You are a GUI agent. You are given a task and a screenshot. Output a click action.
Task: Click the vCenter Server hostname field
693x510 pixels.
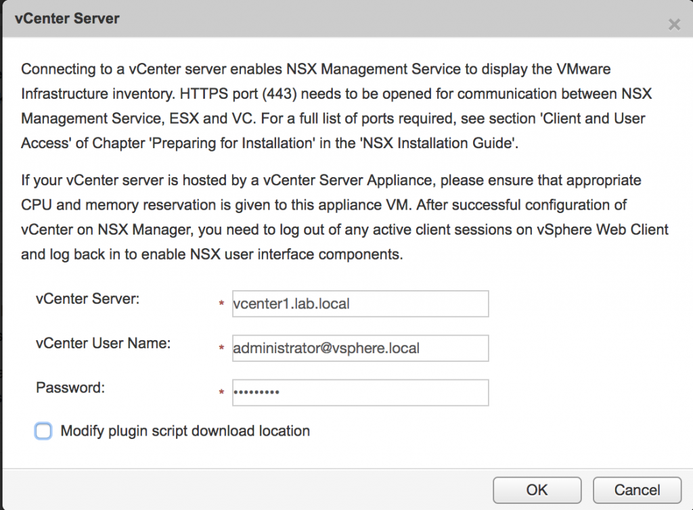pos(360,304)
